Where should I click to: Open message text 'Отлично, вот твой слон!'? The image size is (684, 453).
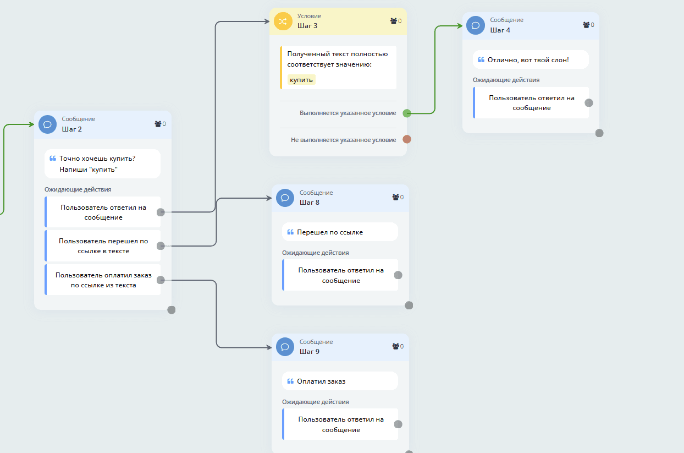pyautogui.click(x=530, y=60)
